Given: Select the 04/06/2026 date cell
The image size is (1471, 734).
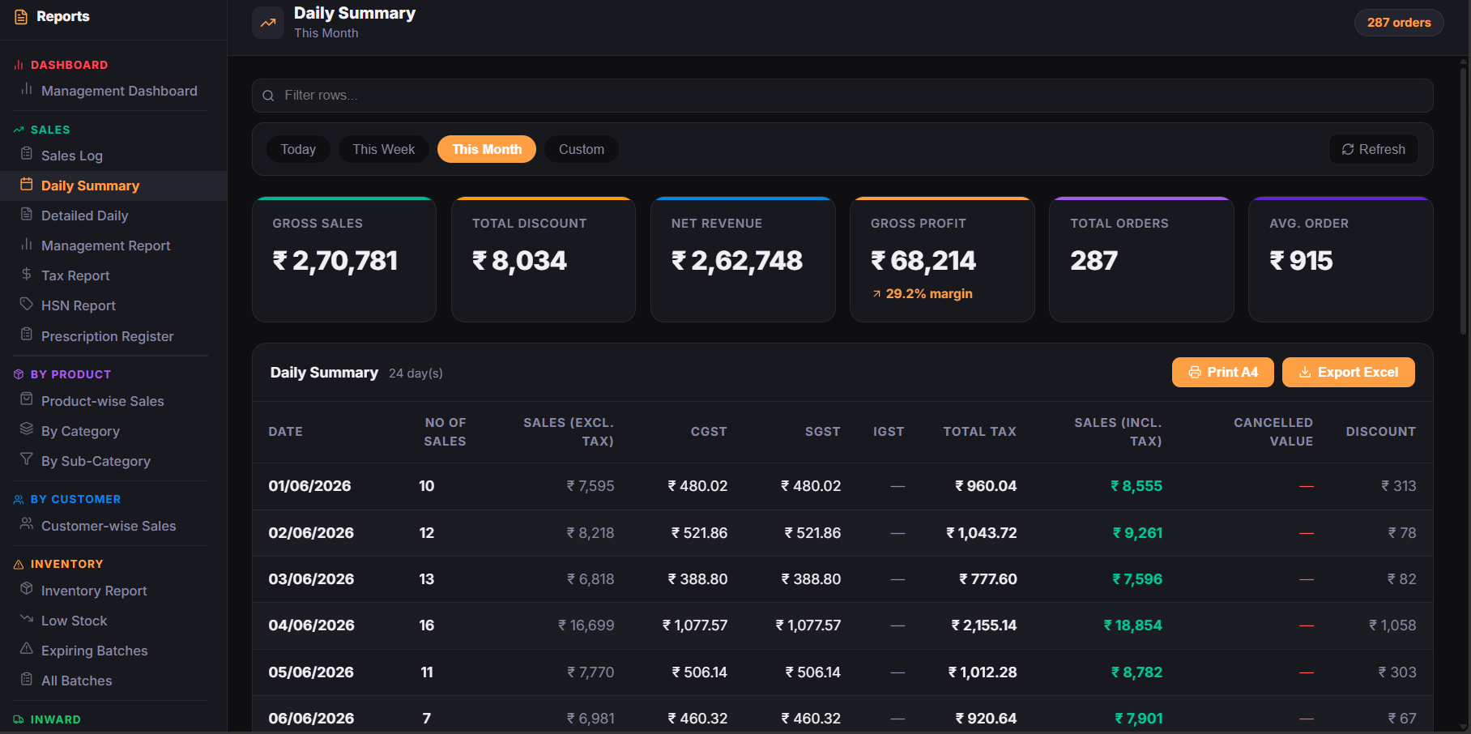Looking at the screenshot, I should pos(311,625).
